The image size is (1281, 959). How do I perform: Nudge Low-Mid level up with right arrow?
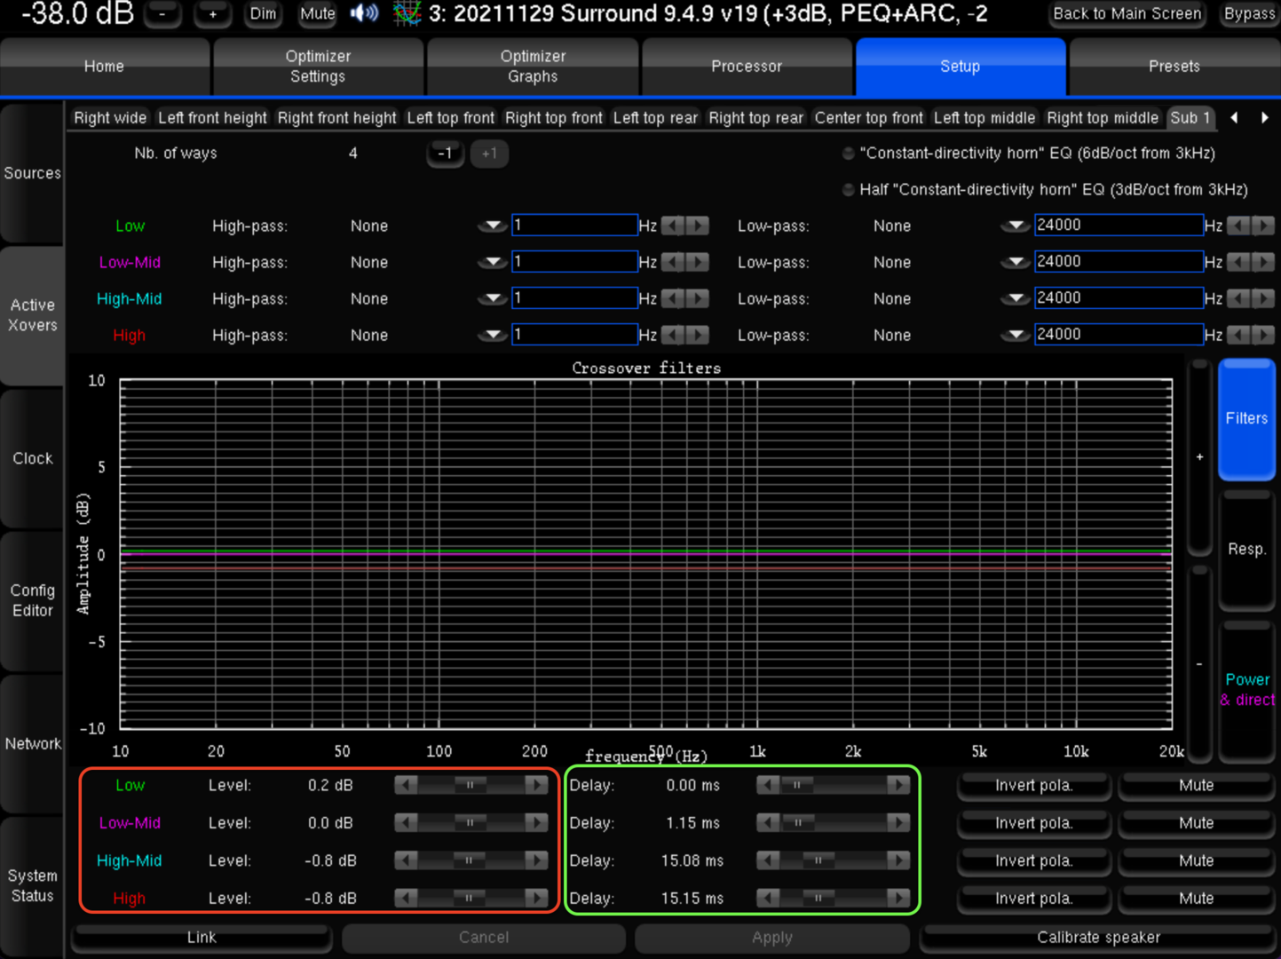536,823
